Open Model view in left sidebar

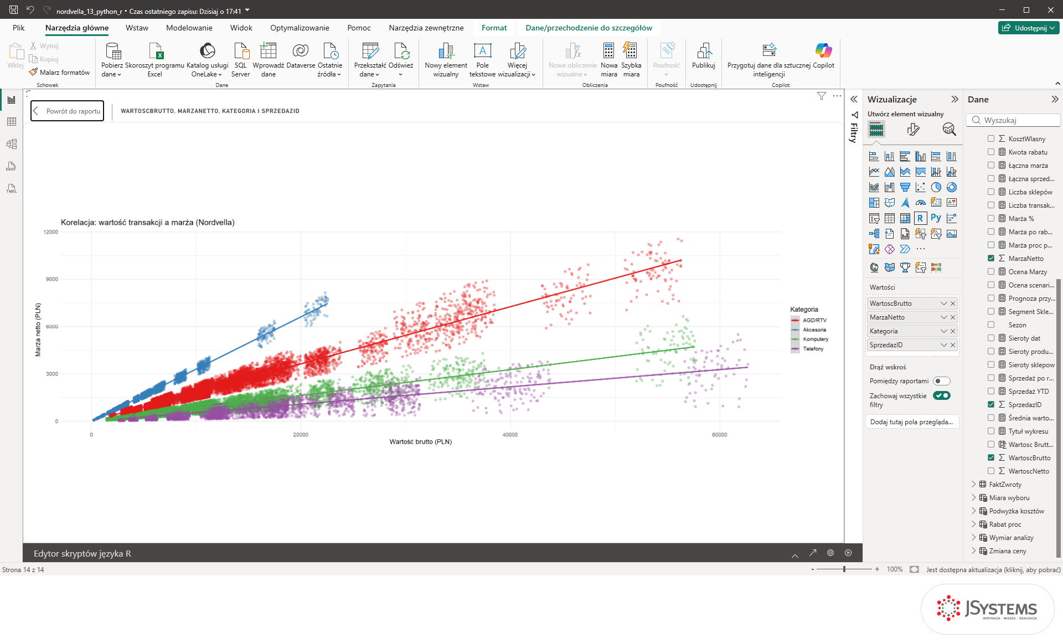click(12, 144)
